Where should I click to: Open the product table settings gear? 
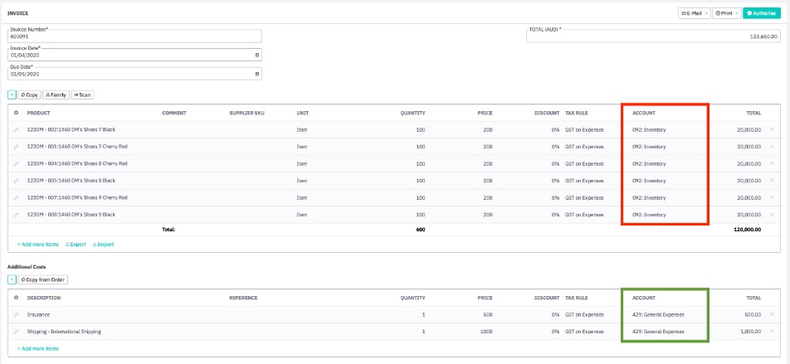[17, 113]
